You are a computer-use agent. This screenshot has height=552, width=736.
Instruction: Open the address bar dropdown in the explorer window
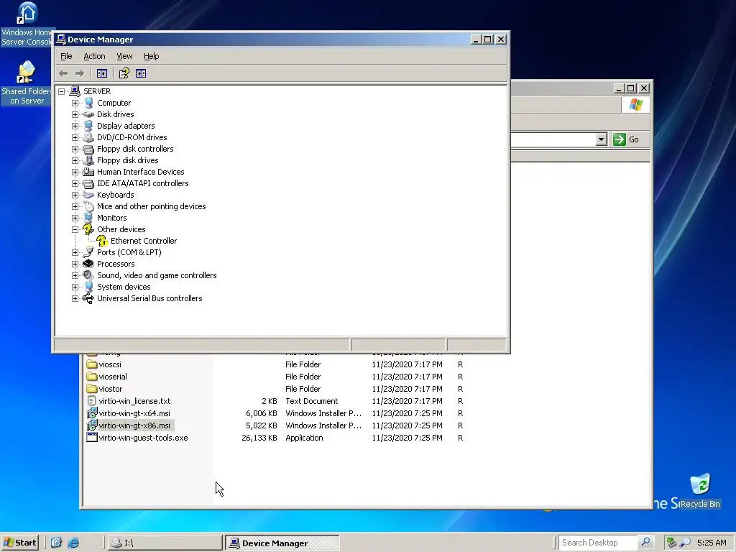click(602, 139)
